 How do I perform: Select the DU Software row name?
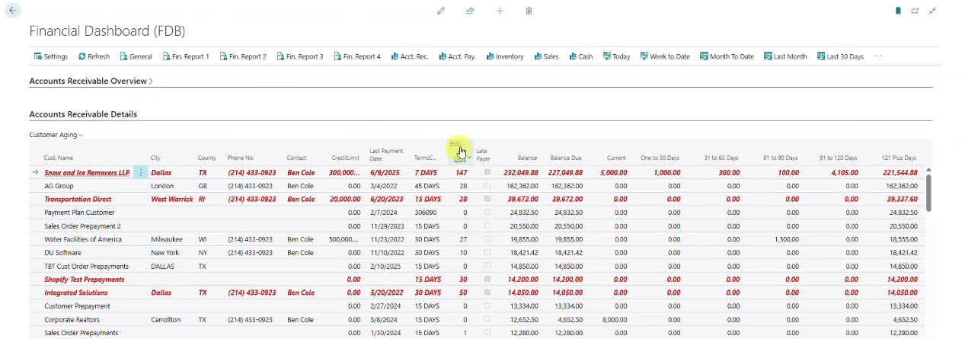(x=63, y=253)
